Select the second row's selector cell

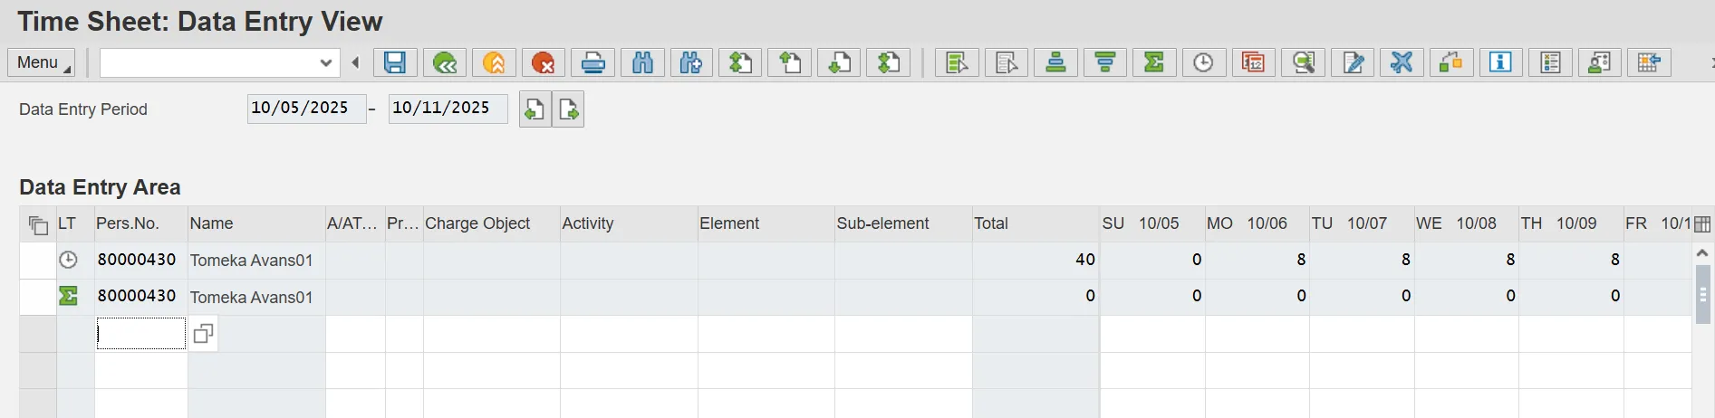[x=38, y=297]
